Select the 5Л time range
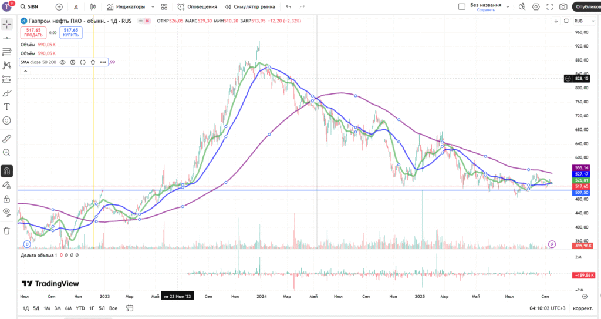This screenshot has width=601, height=319. (102, 308)
